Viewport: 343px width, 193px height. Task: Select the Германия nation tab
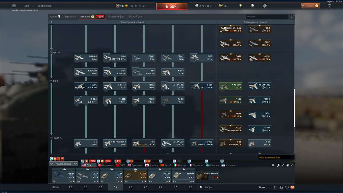click(x=105, y=165)
